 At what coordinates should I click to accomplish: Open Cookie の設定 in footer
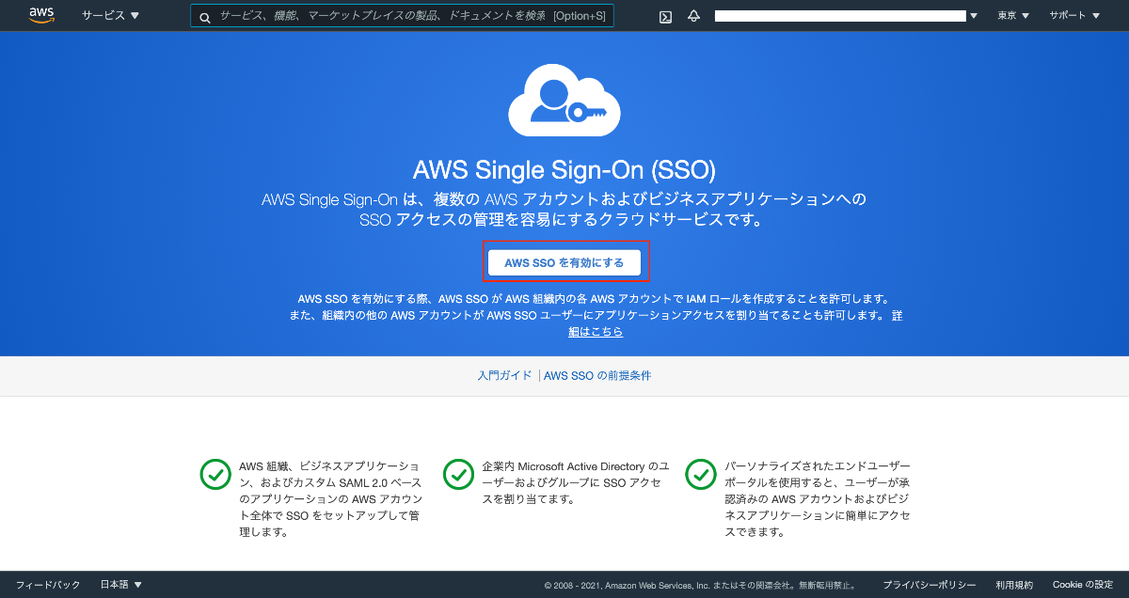1083,585
